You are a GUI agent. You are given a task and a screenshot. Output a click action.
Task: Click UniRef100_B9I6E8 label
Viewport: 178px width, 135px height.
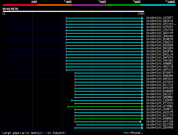point(160,49)
